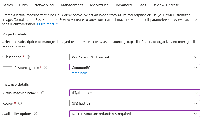Switch to the Disks tab
This screenshot has height=119, width=206.
click(23, 5)
